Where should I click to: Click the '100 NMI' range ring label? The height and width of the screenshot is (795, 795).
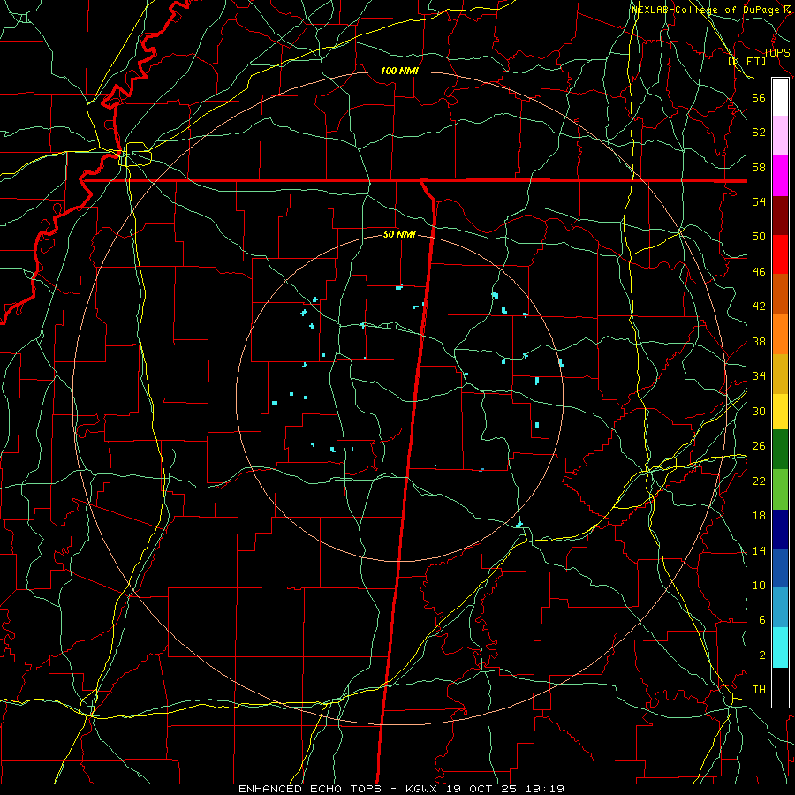(399, 71)
